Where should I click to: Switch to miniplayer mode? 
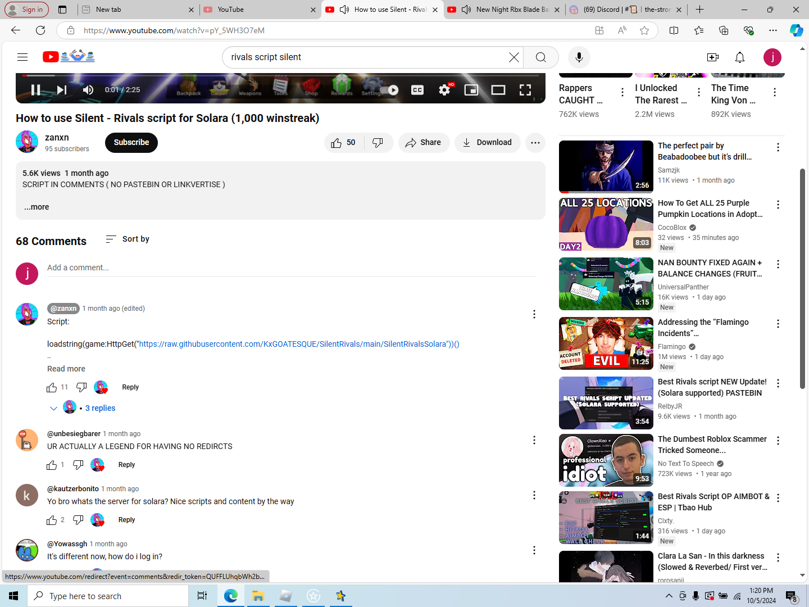[x=471, y=90]
